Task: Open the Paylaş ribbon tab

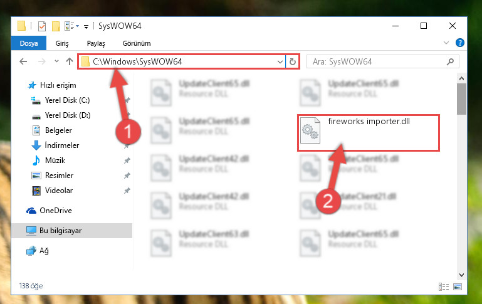Action: 96,43
